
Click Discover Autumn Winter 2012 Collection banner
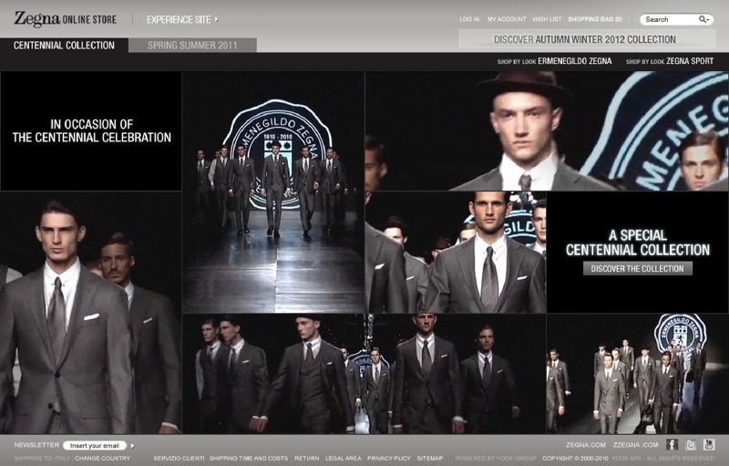tap(585, 39)
